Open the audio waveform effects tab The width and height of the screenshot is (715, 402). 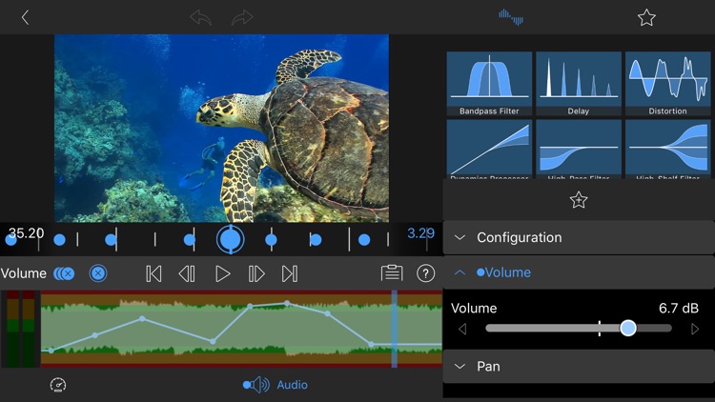click(511, 17)
